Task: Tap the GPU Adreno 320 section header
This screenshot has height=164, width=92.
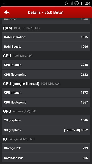Action: (19, 111)
